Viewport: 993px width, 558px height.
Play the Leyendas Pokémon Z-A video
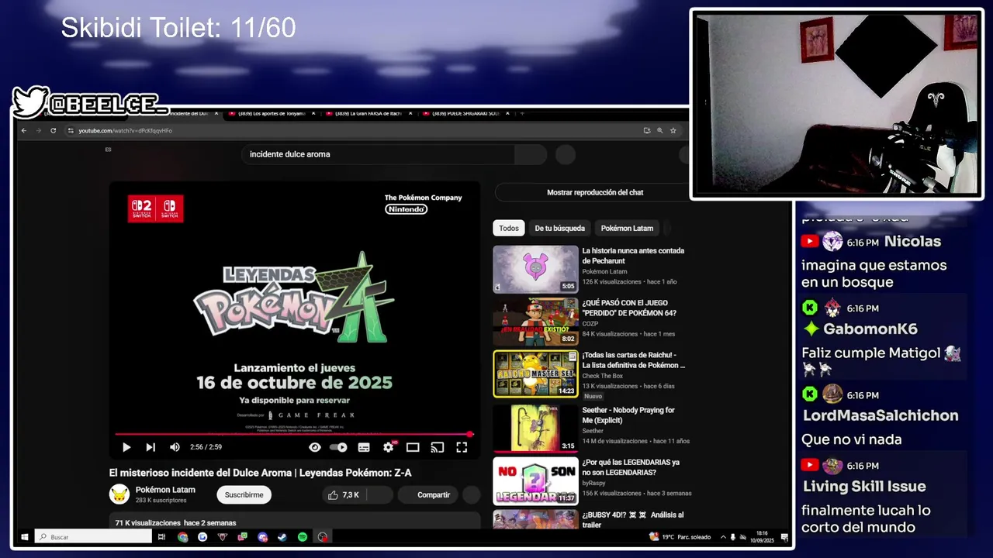(126, 447)
